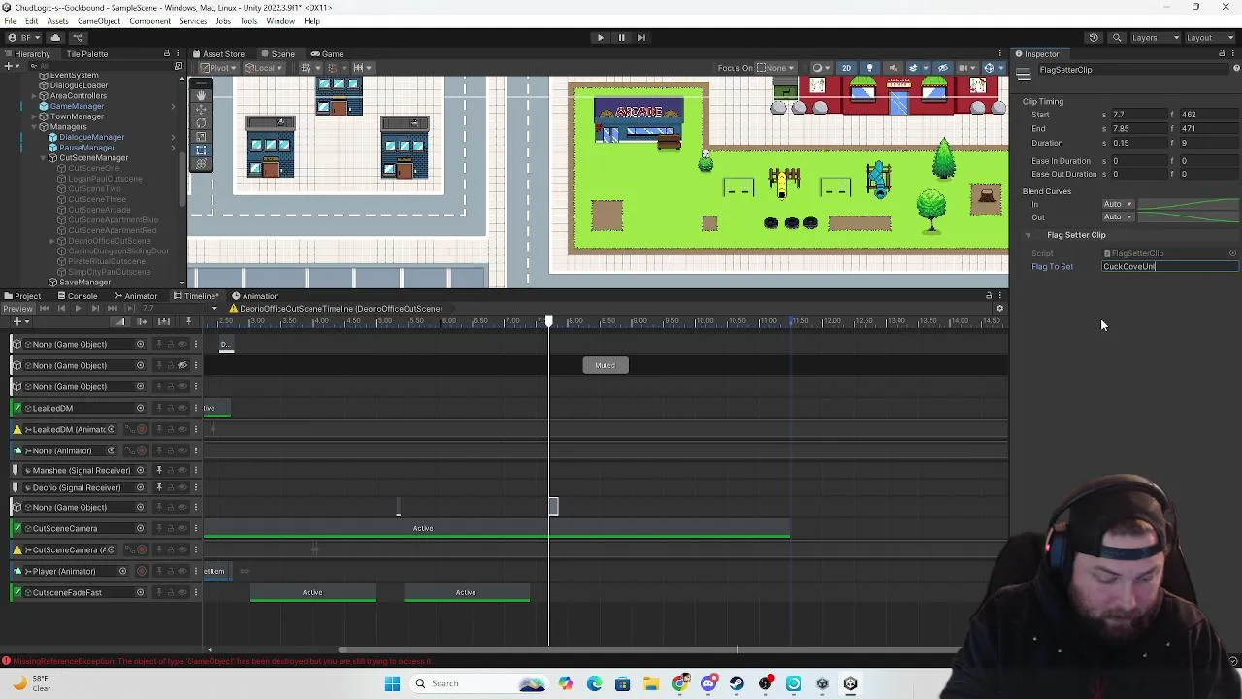Switch to the Console tab
Screen dimensions: 1242x699
point(77,296)
